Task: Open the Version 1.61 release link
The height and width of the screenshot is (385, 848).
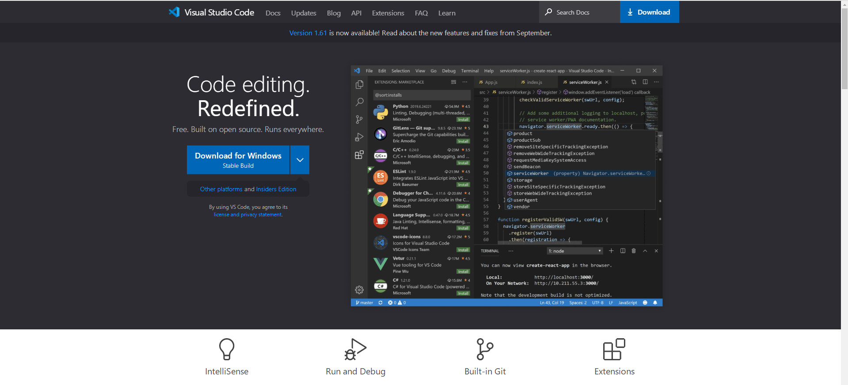Action: 308,33
